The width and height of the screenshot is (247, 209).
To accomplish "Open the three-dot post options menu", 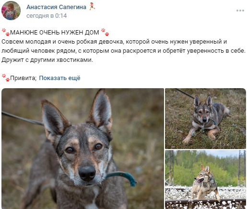I will [x=240, y=11].
